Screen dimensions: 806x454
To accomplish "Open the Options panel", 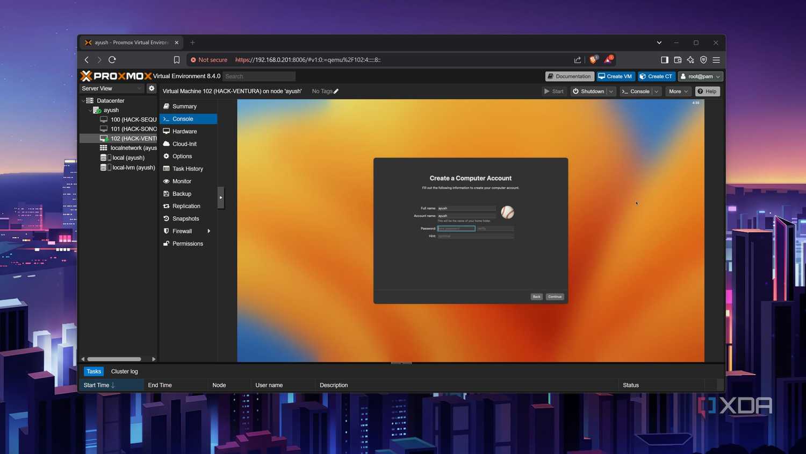I will (x=189, y=156).
